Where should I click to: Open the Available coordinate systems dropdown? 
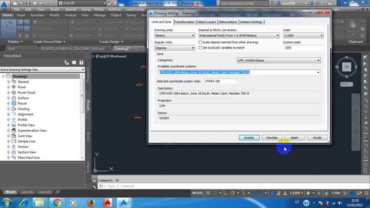click(x=239, y=72)
